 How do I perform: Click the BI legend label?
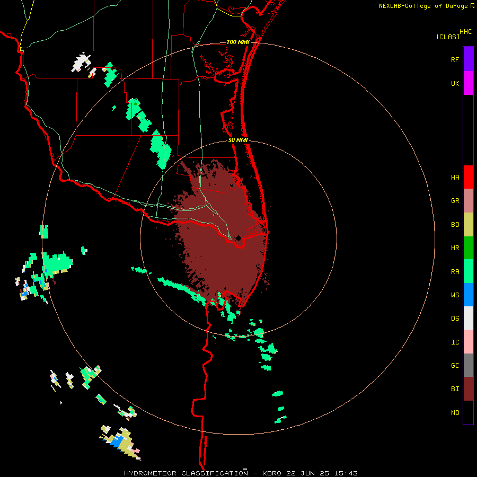pyautogui.click(x=455, y=389)
